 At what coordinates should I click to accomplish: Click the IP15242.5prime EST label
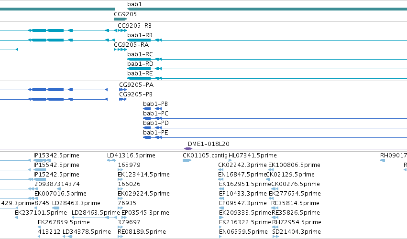click(56, 175)
